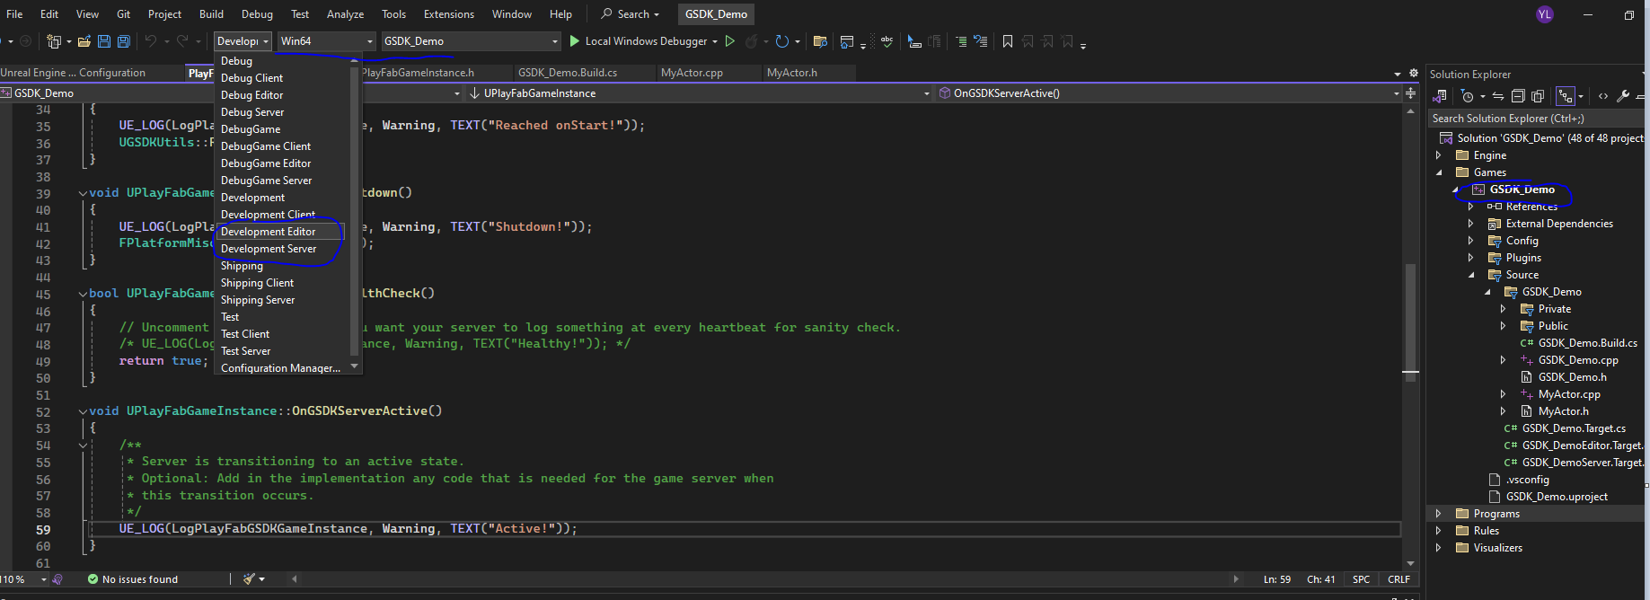Collapse all nodes in Solution Explorer
1650x600 pixels.
(x=1518, y=96)
